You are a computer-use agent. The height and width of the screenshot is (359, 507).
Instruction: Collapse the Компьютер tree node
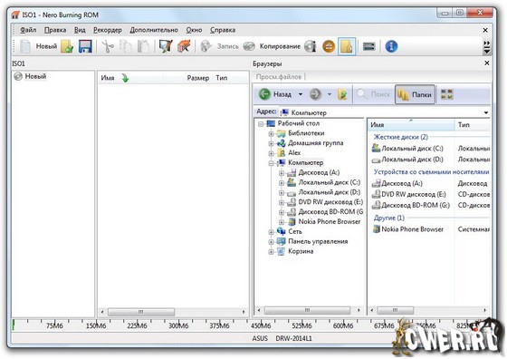coord(271,163)
